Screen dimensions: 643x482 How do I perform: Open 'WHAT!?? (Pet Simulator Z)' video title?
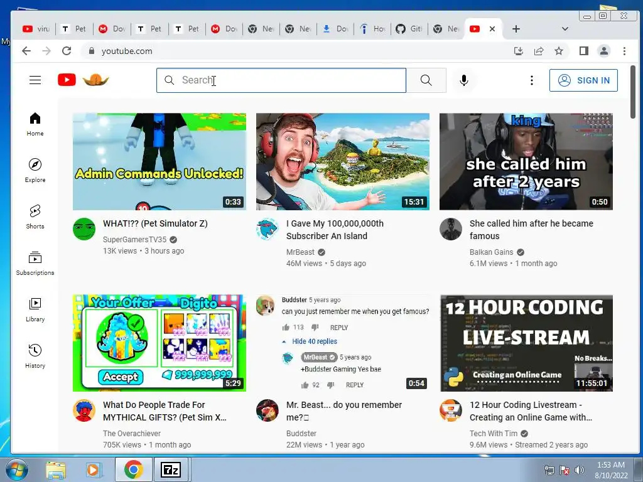coord(155,223)
